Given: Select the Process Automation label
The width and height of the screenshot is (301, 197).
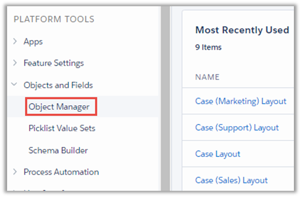Looking at the screenshot, I should [61, 172].
